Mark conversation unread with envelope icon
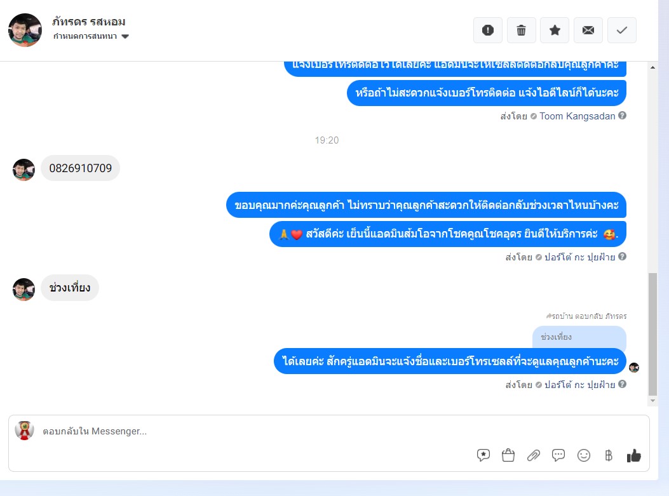The height and width of the screenshot is (496, 669). coord(588,30)
